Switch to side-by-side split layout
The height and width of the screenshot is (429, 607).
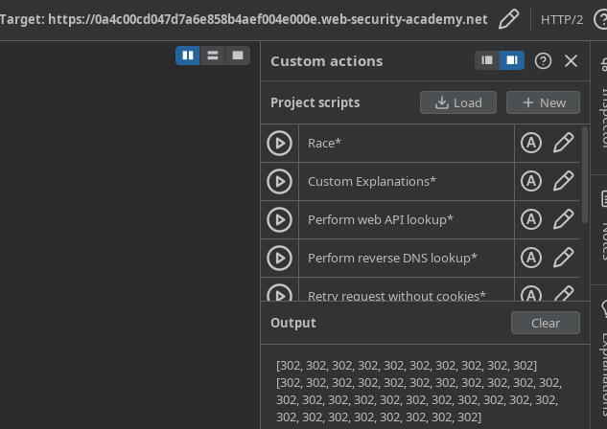pos(188,56)
